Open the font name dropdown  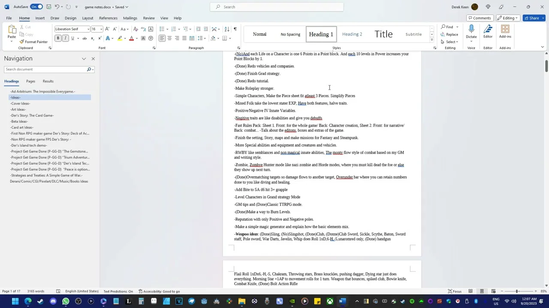[x=88, y=29]
